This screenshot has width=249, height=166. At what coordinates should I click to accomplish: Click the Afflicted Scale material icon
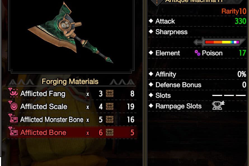tap(13, 106)
